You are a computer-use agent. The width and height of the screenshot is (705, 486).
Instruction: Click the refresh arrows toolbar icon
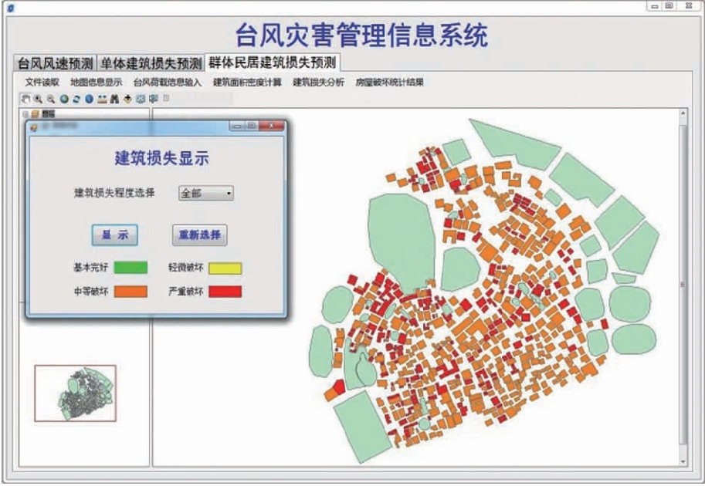(76, 99)
